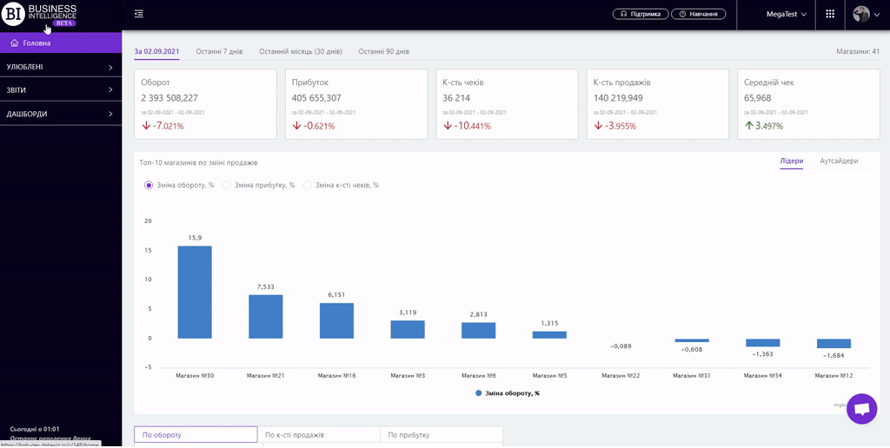The height and width of the screenshot is (448, 890).
Task: Select the Зміна обороту, % radio button
Action: (149, 185)
